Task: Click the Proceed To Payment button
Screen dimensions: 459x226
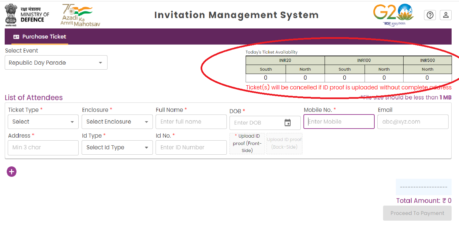Action: pyautogui.click(x=417, y=213)
